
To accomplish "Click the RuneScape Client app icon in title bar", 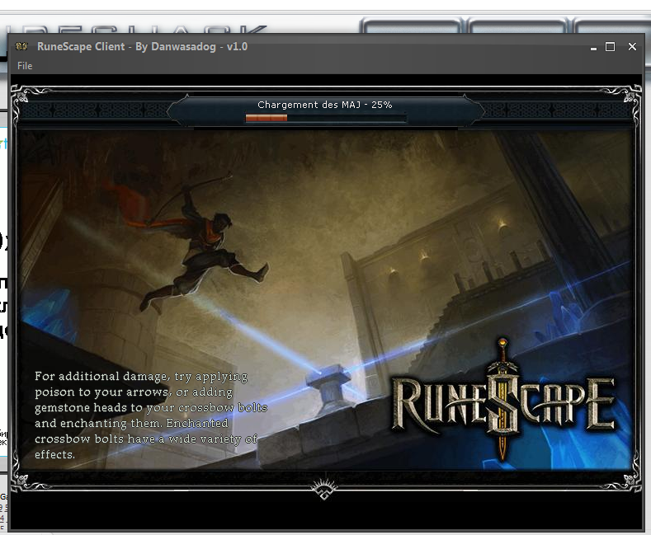I will [21, 46].
